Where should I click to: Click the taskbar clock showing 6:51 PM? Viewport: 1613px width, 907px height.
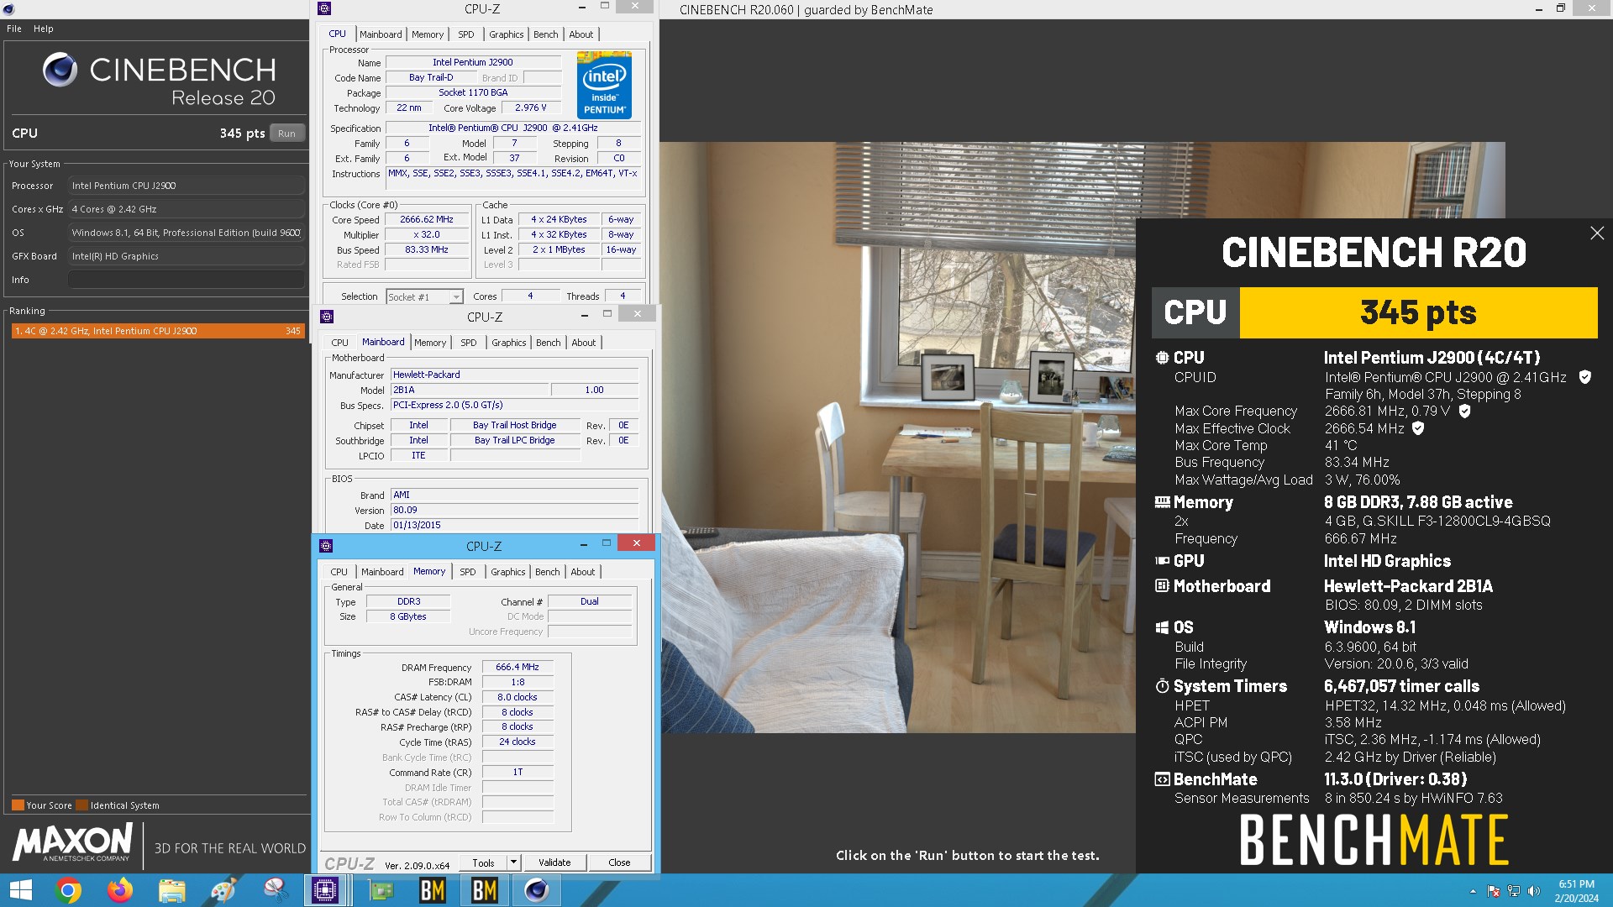[x=1576, y=891]
